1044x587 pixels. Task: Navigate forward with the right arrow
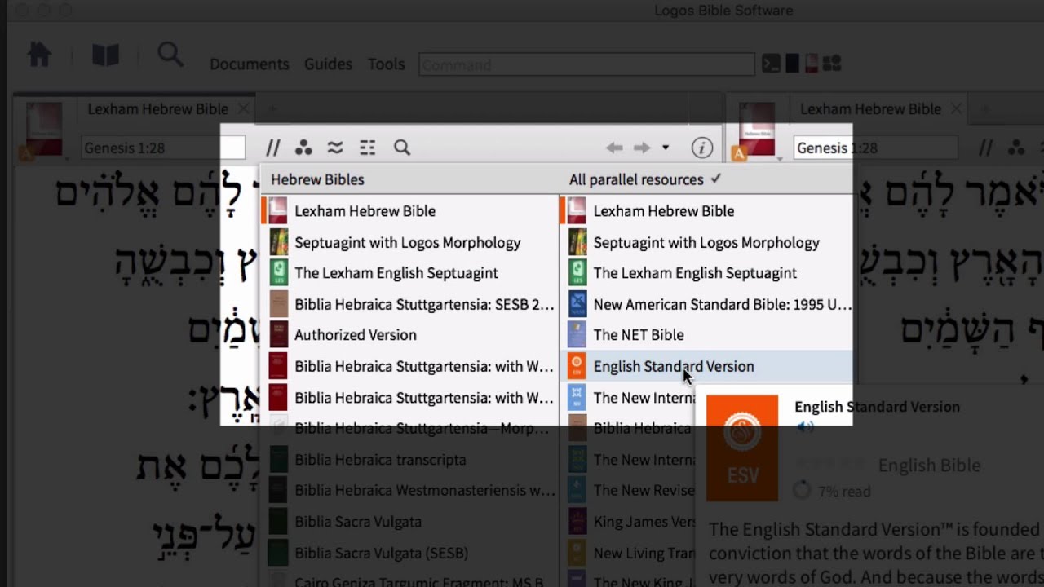pos(642,148)
